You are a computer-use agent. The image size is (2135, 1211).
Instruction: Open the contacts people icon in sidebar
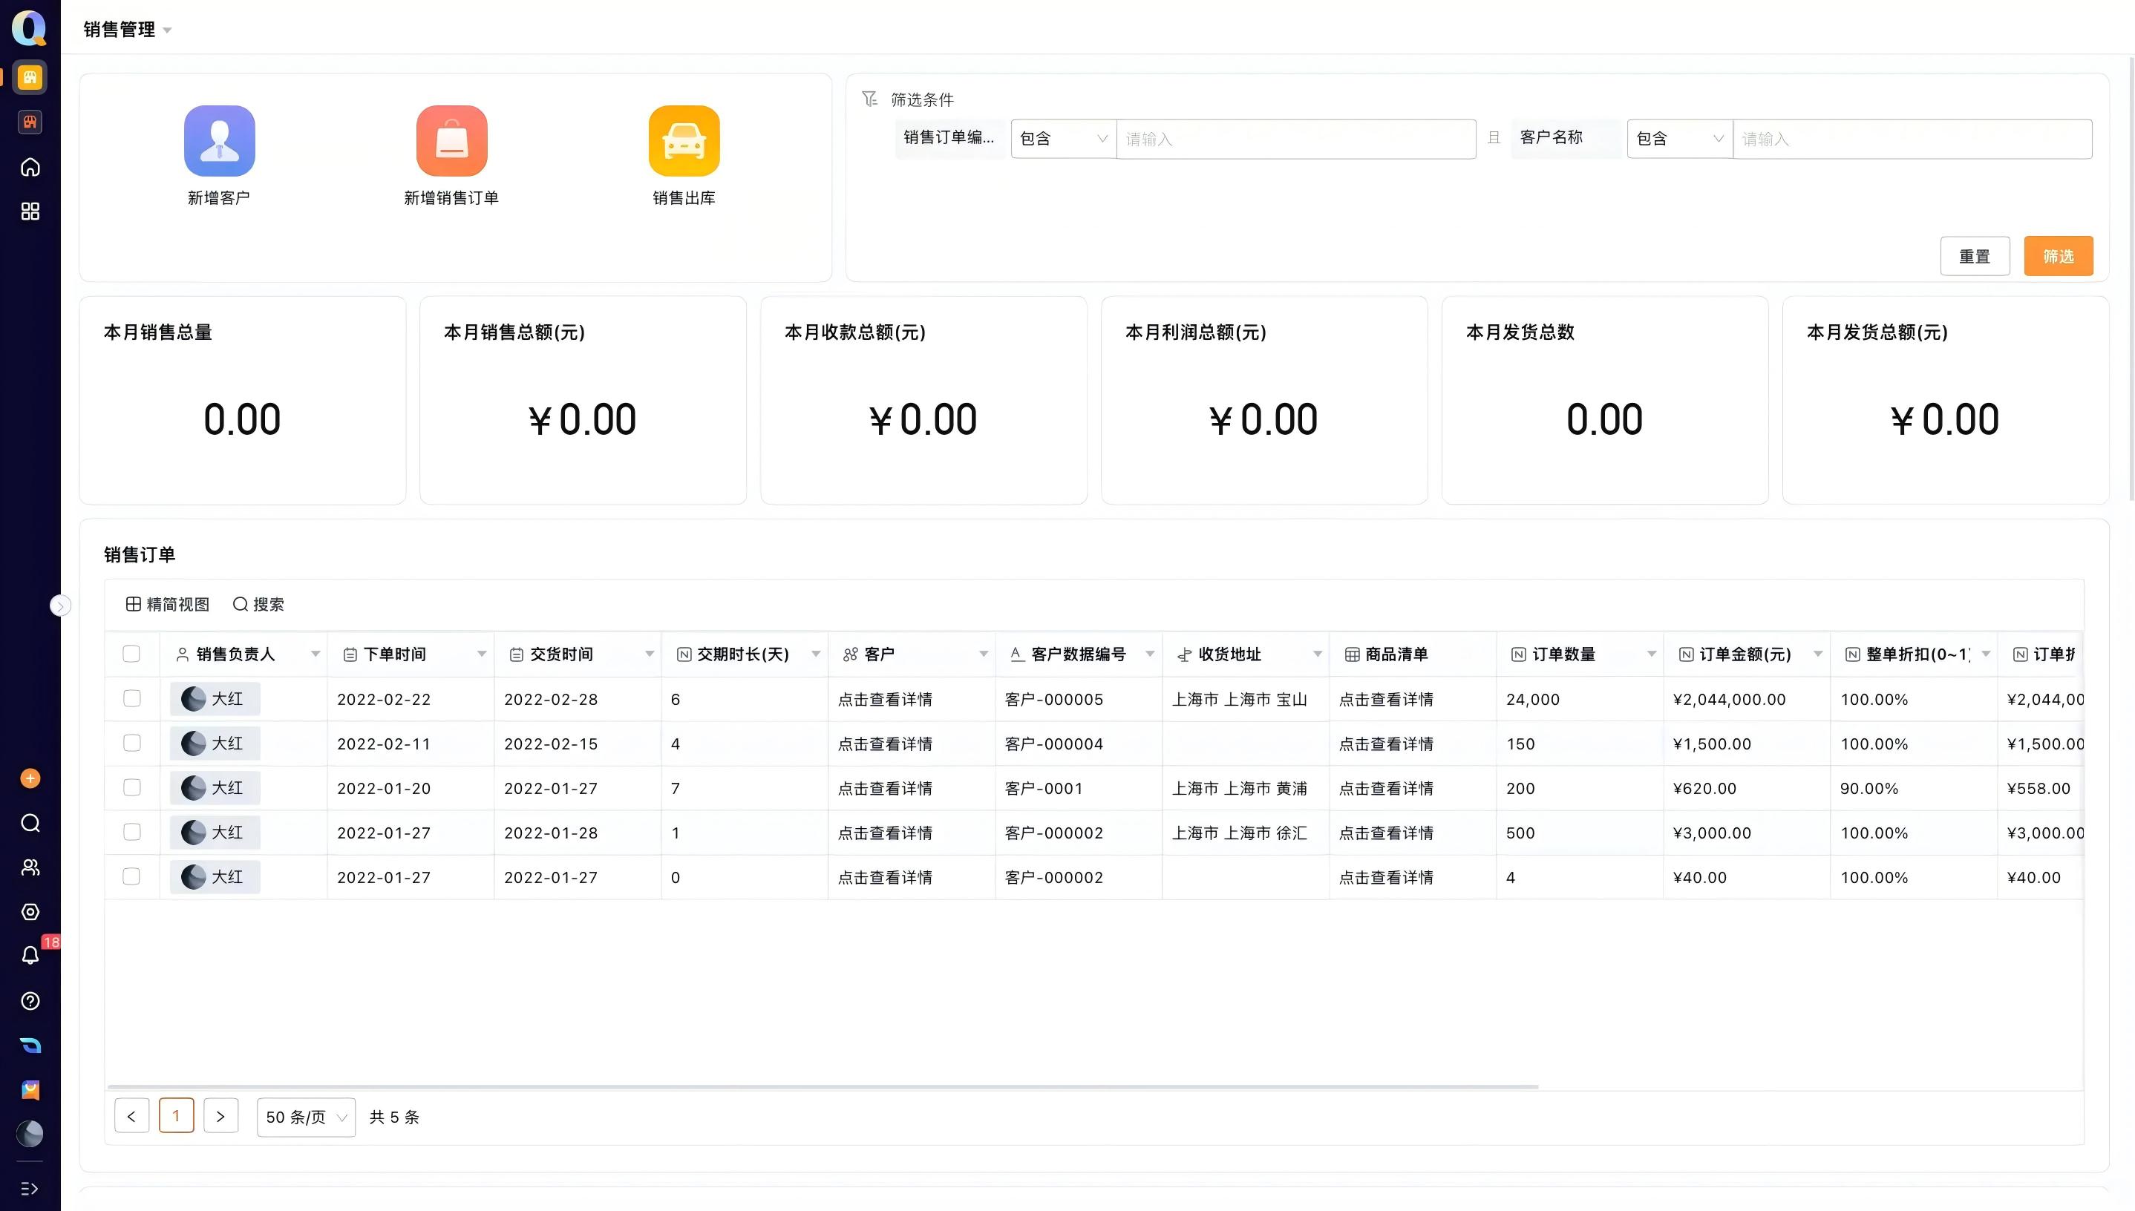coord(30,867)
